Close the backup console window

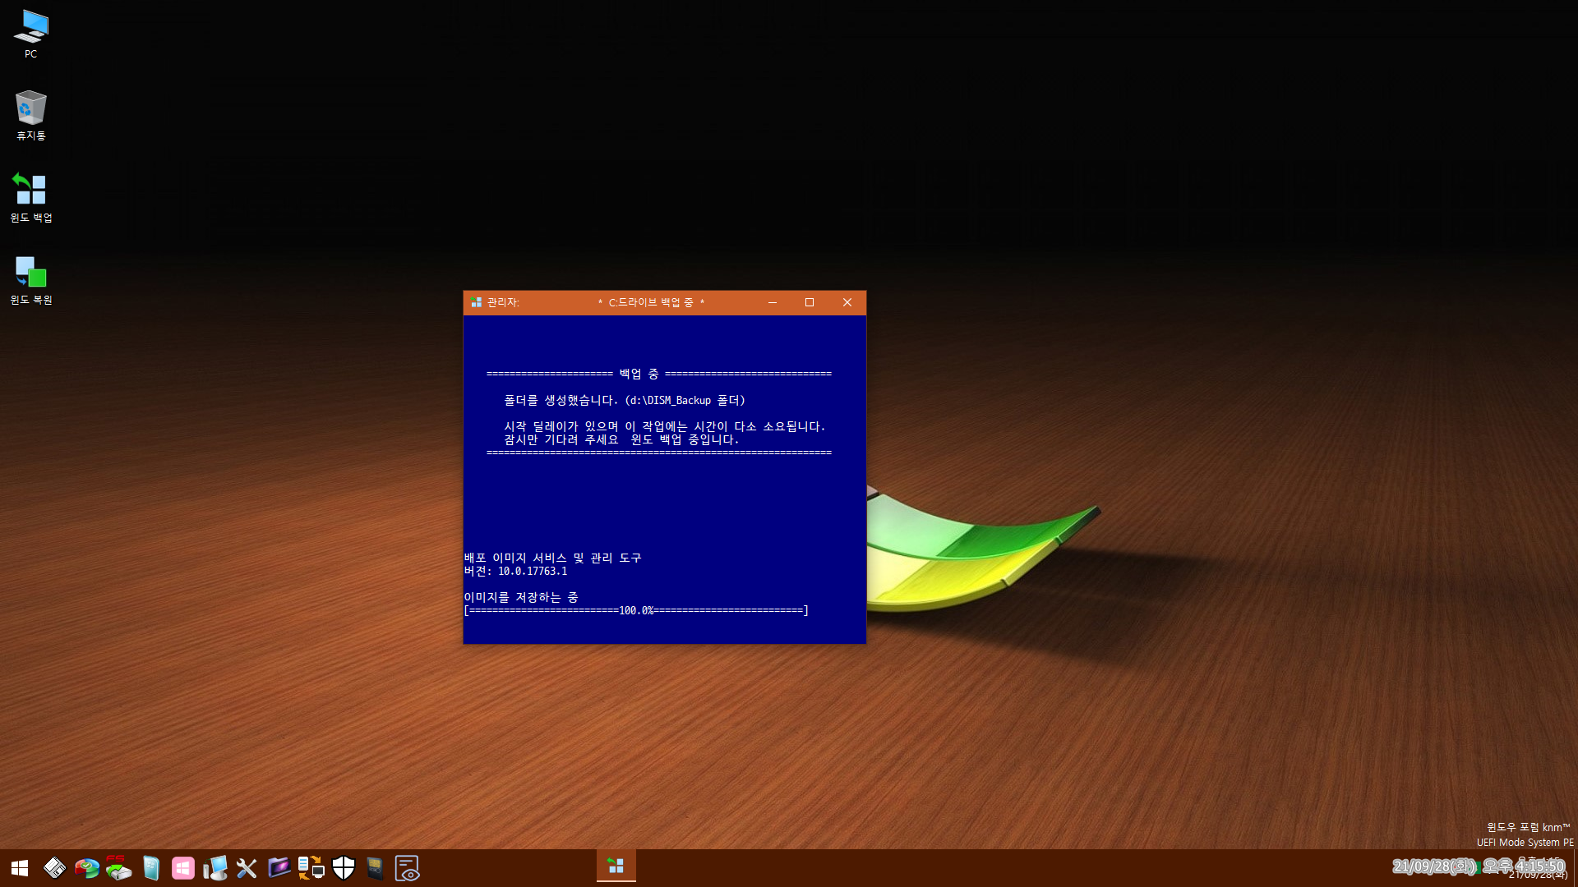click(847, 302)
